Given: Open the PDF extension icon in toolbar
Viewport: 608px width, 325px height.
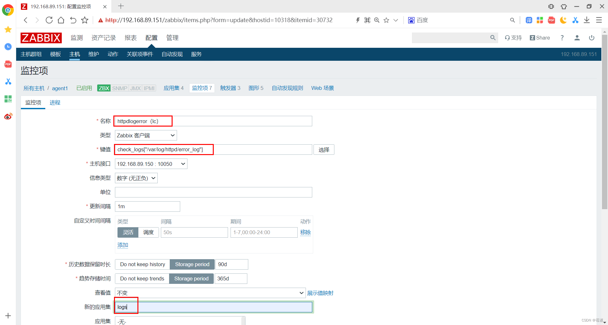Looking at the screenshot, I should tap(552, 20).
